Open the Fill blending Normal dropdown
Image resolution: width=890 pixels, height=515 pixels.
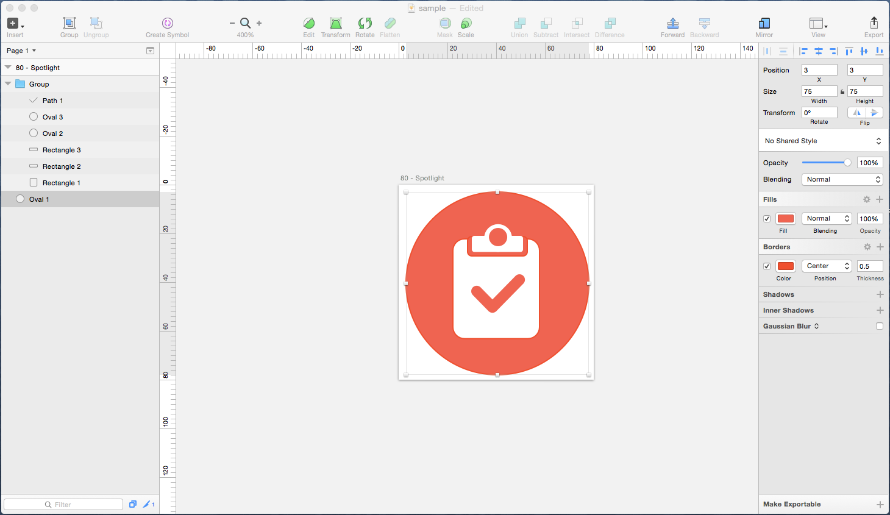tap(827, 218)
